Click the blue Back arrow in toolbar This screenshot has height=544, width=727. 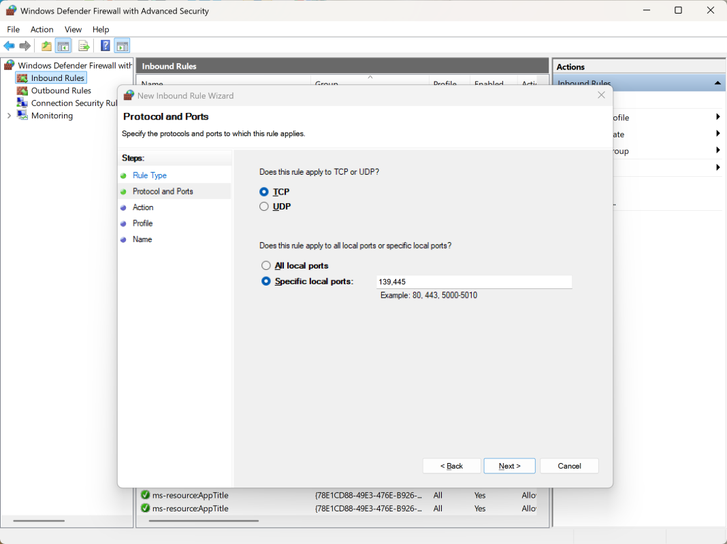[x=9, y=46]
